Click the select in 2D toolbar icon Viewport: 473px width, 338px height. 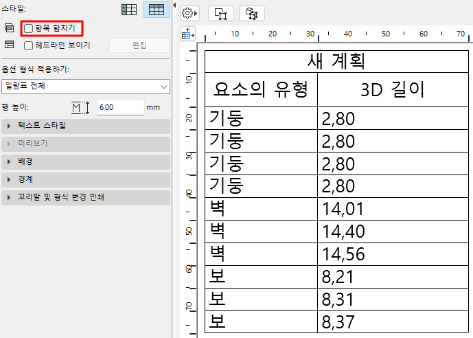click(x=221, y=14)
